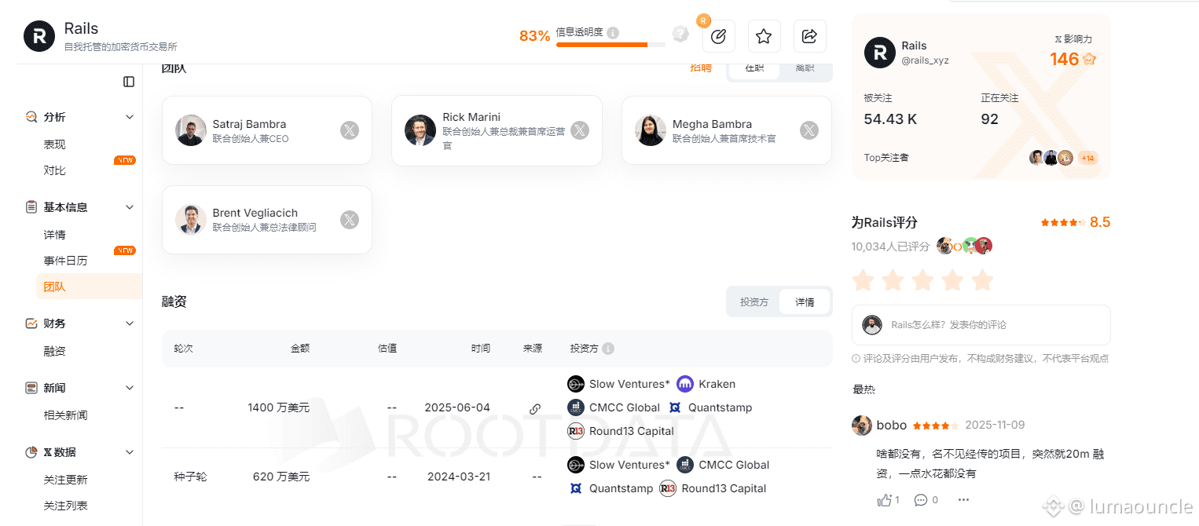The width and height of the screenshot is (1199, 526).
Task: Open 相关新闻 in the sidebar
Action: tap(66, 415)
